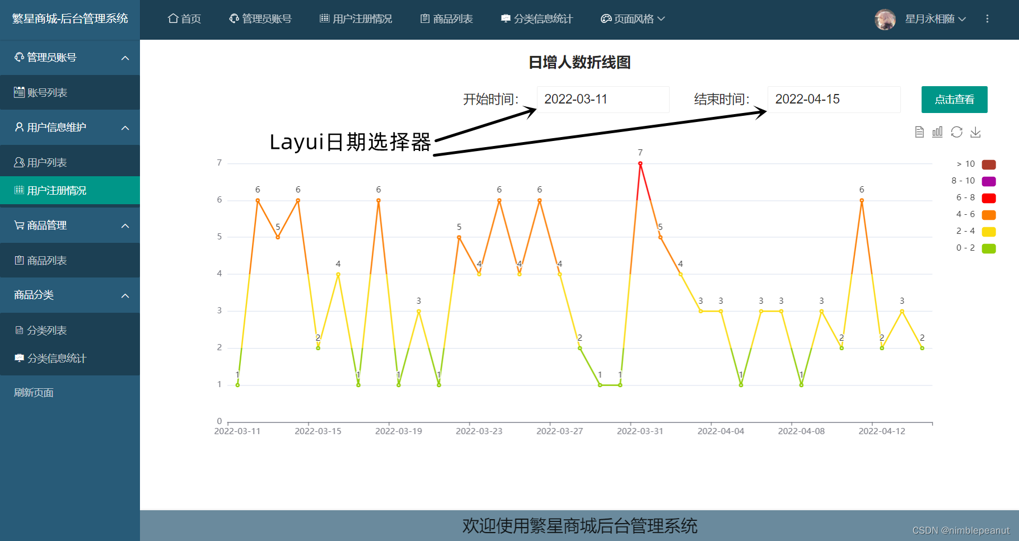Click the x-axis label 2022-03-31
This screenshot has height=541, width=1019.
(x=640, y=431)
